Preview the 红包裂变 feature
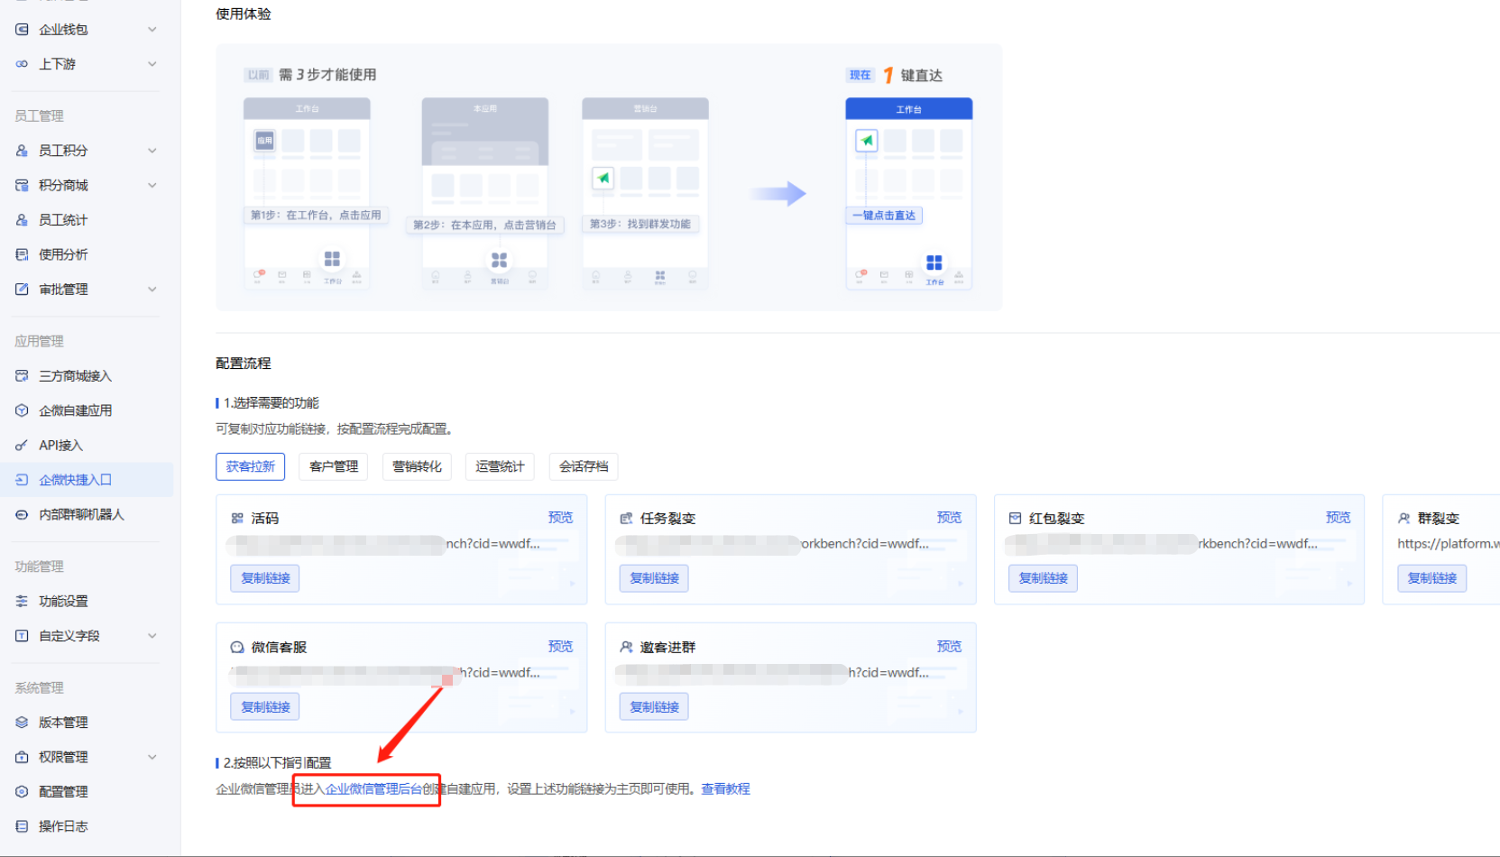The height and width of the screenshot is (857, 1500). pos(1338,518)
